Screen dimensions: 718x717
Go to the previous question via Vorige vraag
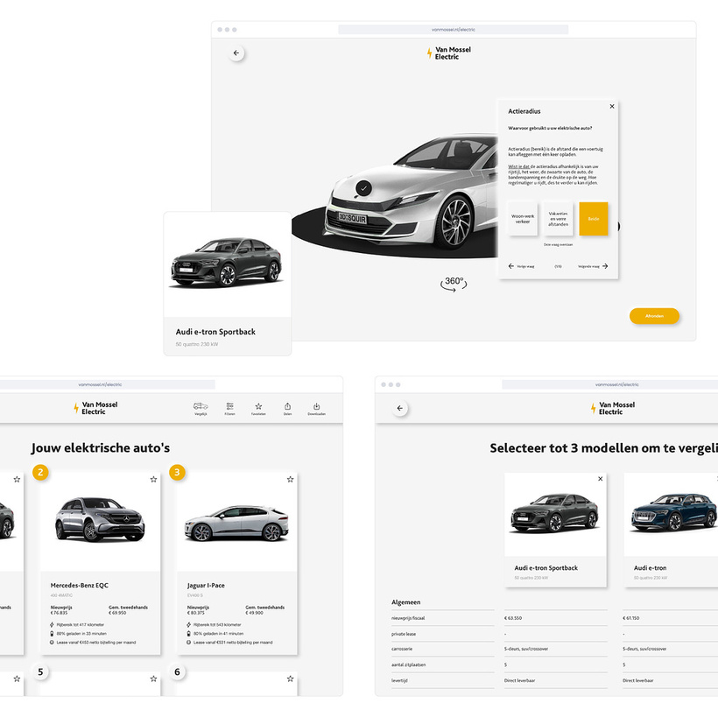click(521, 266)
